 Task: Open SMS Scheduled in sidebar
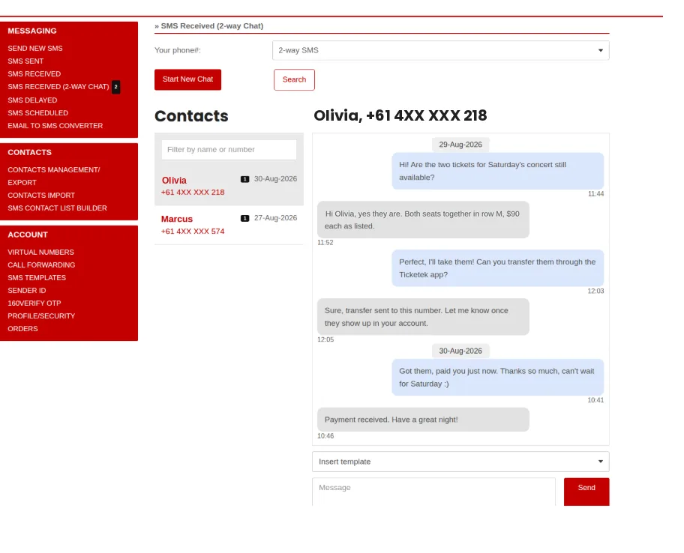pyautogui.click(x=38, y=113)
